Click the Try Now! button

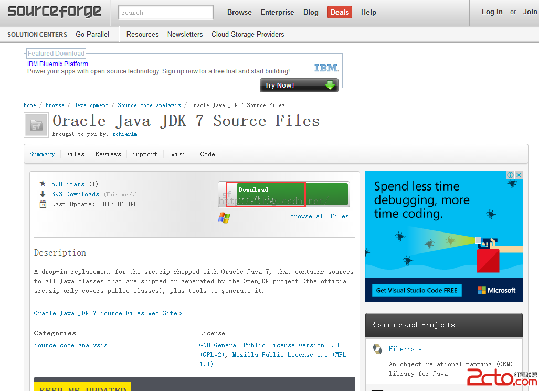(x=299, y=85)
